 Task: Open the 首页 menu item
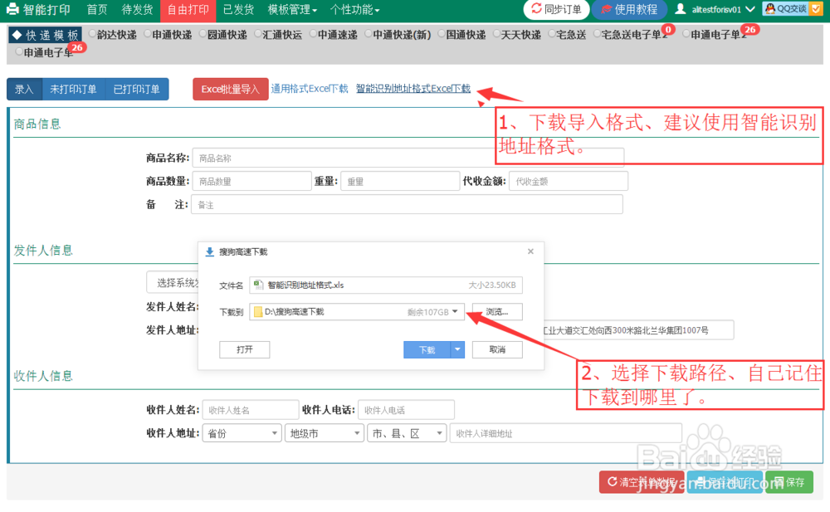pos(97,9)
